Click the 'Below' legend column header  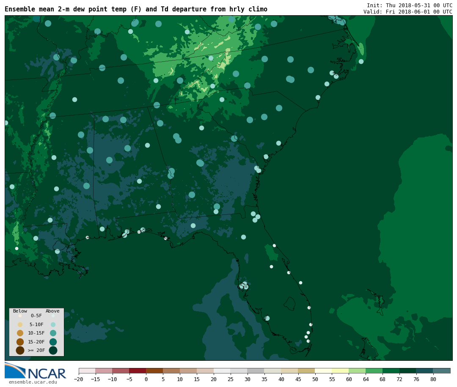point(20,311)
